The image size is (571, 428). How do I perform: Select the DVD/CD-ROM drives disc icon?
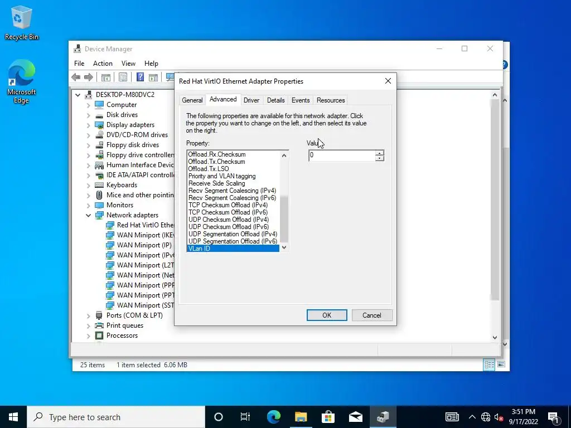[x=99, y=135]
